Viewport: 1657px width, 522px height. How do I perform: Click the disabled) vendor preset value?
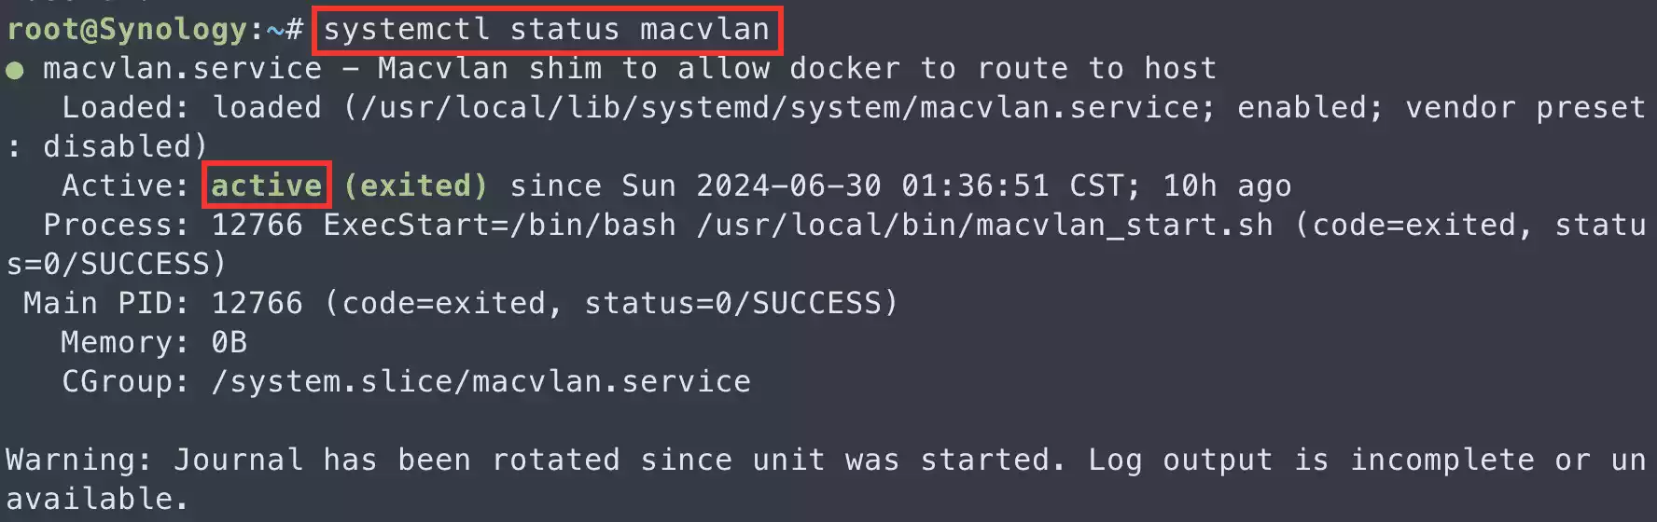[x=125, y=147]
